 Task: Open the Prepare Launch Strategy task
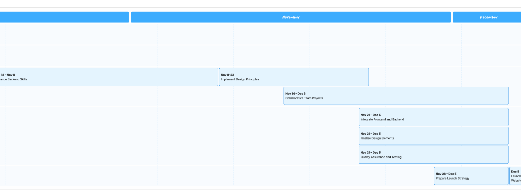(471, 176)
